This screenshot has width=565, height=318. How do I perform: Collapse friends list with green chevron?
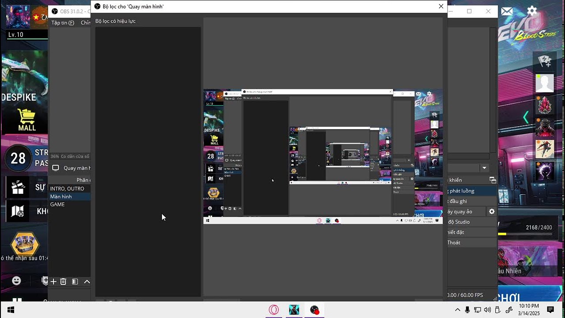[x=526, y=117]
